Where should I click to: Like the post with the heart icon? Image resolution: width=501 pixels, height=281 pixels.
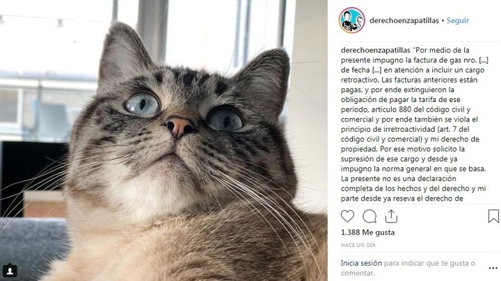347,216
